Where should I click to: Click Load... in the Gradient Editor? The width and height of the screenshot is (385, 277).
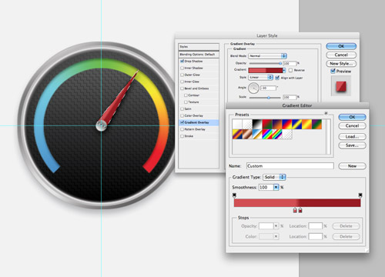[352, 136]
